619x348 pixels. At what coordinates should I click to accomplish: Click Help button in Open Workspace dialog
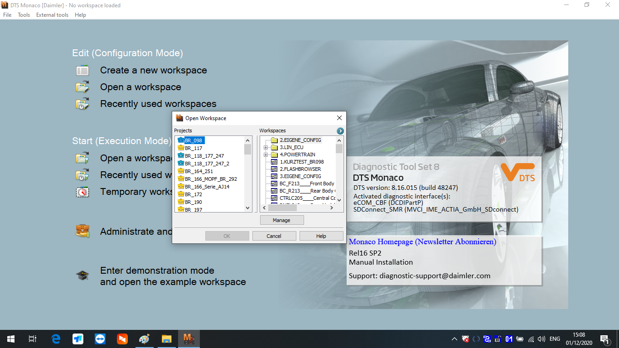coord(321,236)
